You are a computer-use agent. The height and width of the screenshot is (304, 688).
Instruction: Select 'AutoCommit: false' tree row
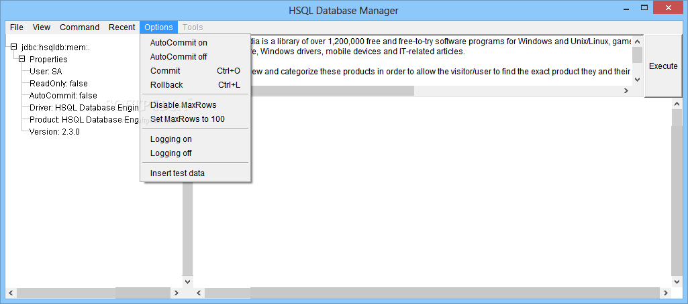pyautogui.click(x=63, y=95)
